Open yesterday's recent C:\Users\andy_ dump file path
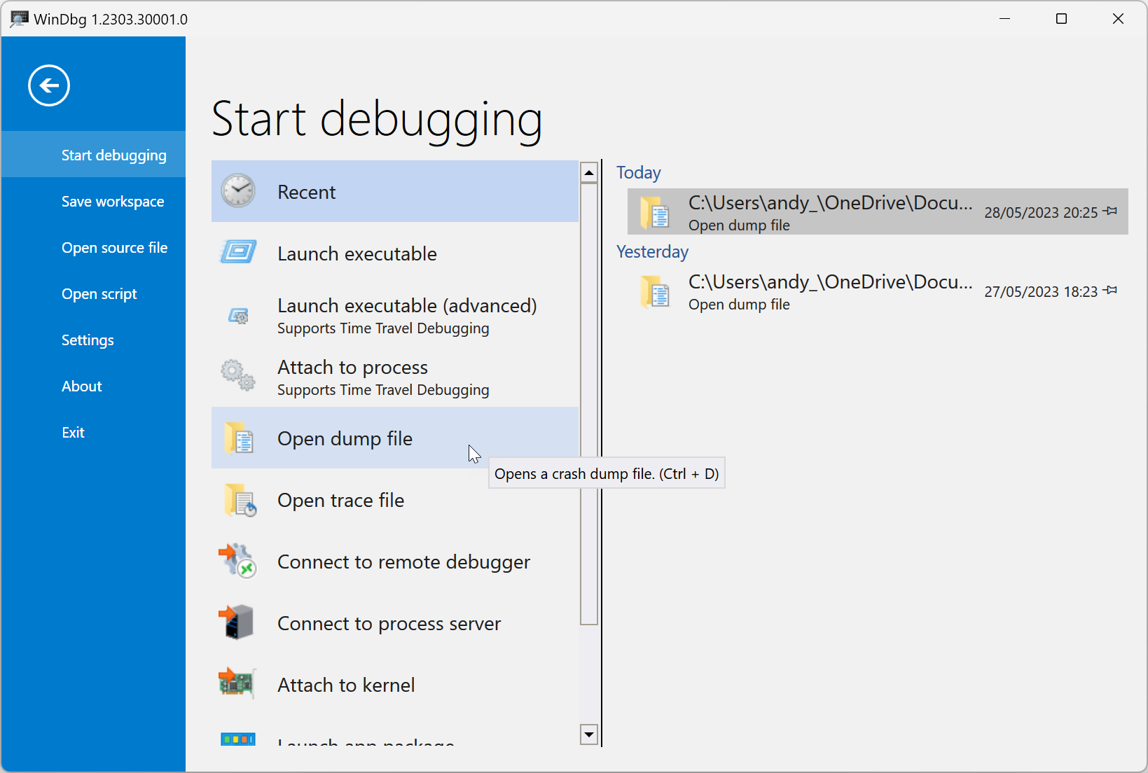 (x=830, y=282)
